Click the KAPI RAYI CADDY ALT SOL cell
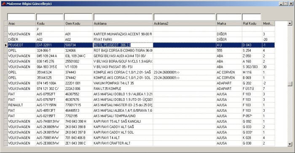The image size is (295, 153). (x=123, y=132)
